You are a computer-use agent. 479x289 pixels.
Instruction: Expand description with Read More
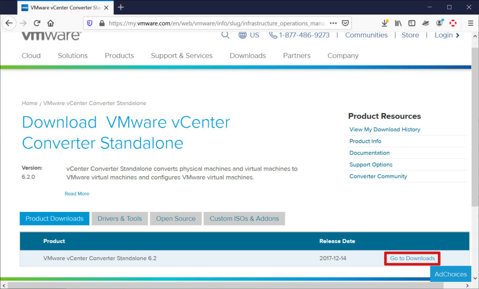click(x=77, y=194)
